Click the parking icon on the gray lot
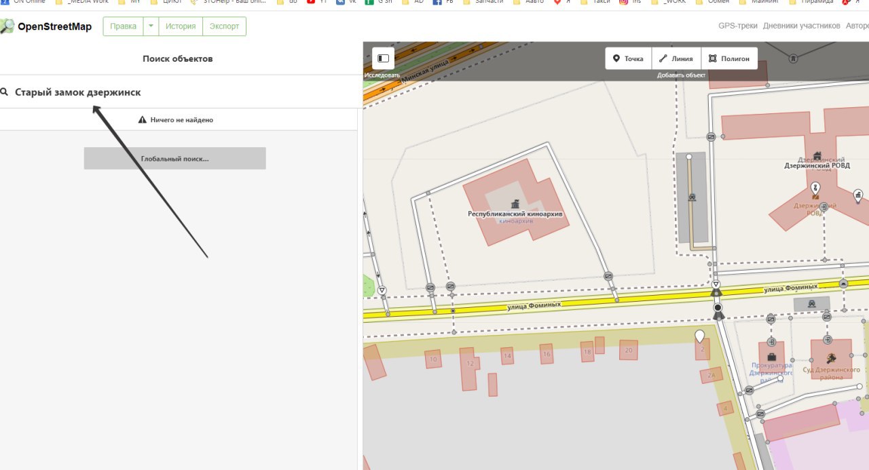This screenshot has width=869, height=470. 691,197
